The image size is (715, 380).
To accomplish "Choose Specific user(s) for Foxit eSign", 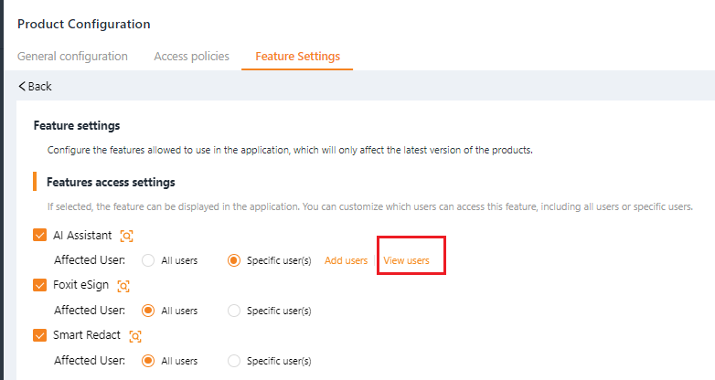I will (x=234, y=311).
